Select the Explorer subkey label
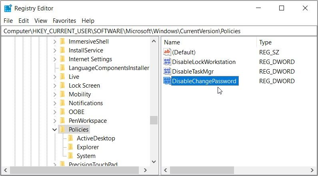Image resolution: width=318 pixels, height=176 pixels. click(x=88, y=147)
